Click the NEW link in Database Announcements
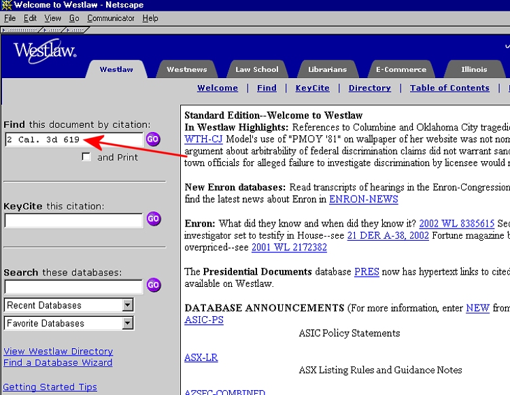Viewport: 510px width, 395px height. click(x=477, y=308)
